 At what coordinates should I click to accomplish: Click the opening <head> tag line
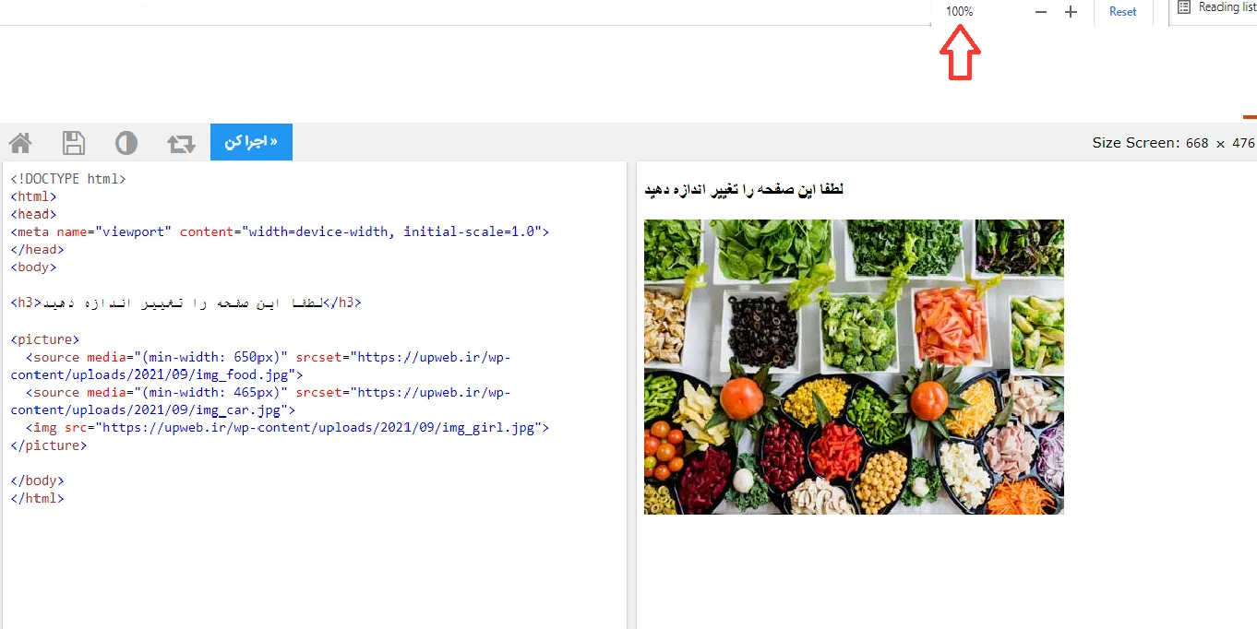pyautogui.click(x=33, y=214)
